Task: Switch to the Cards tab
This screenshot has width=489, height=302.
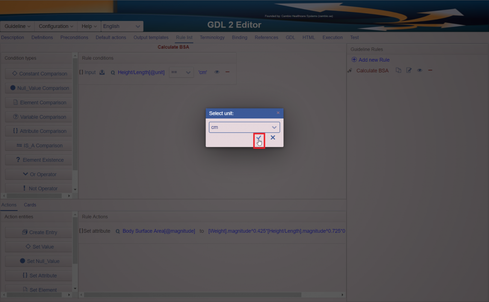Action: [30, 205]
